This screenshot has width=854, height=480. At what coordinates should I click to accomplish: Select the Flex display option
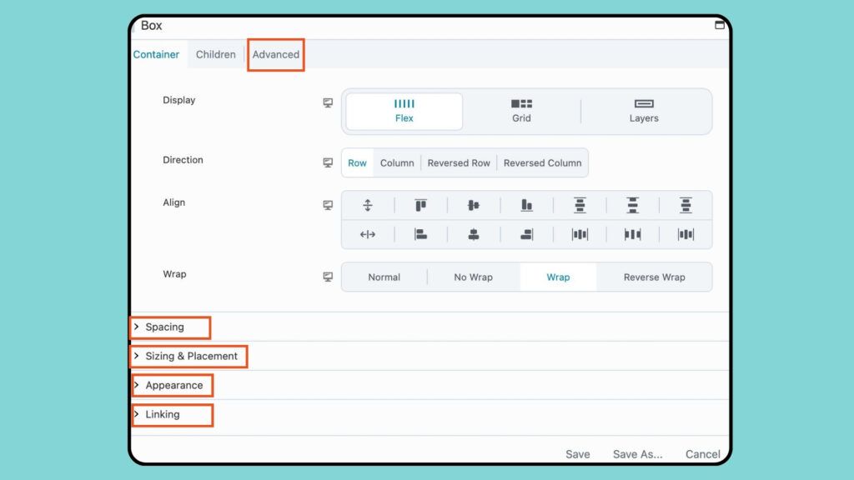click(404, 111)
